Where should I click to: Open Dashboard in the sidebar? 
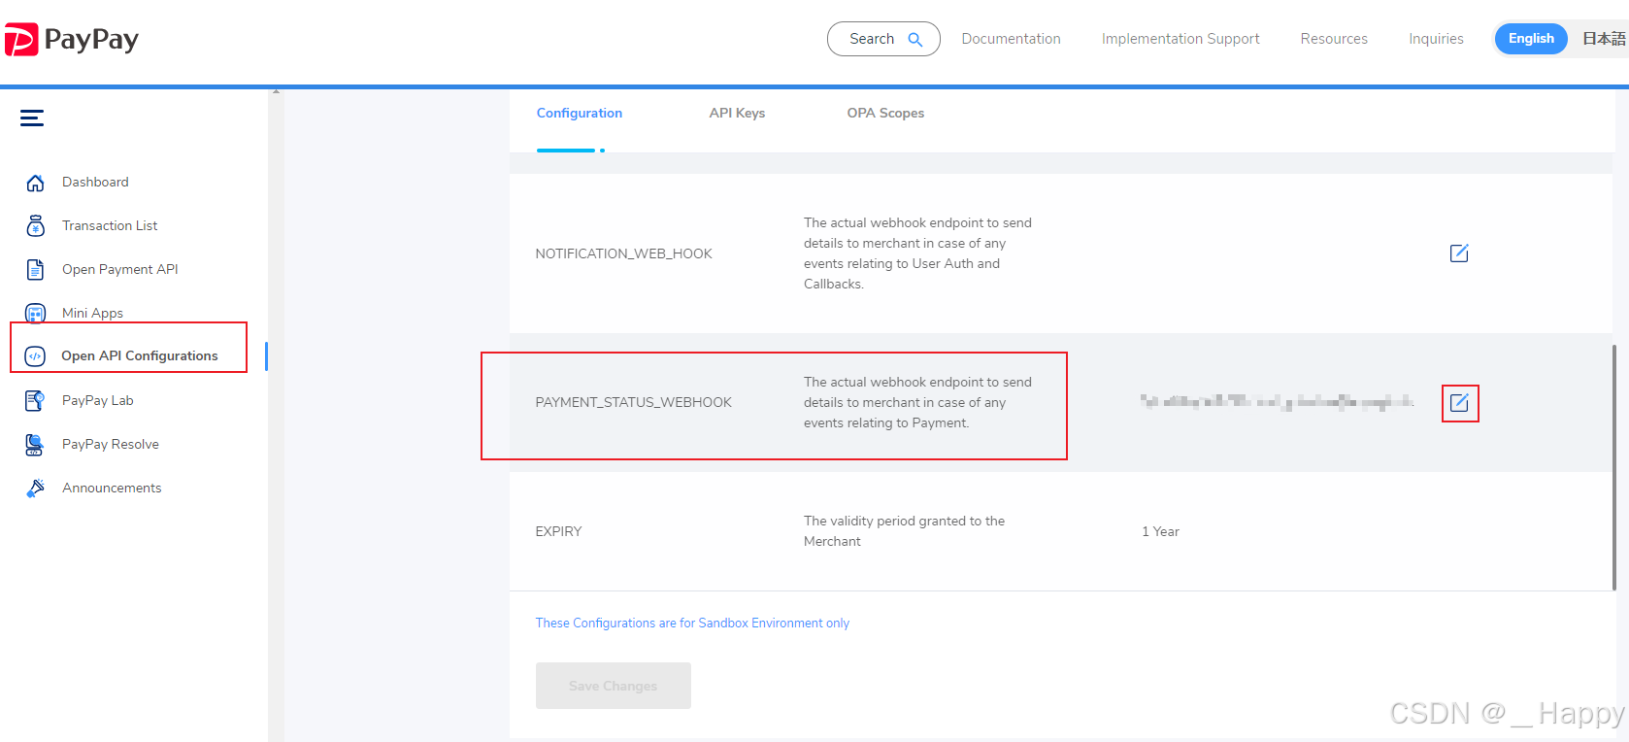pos(95,182)
